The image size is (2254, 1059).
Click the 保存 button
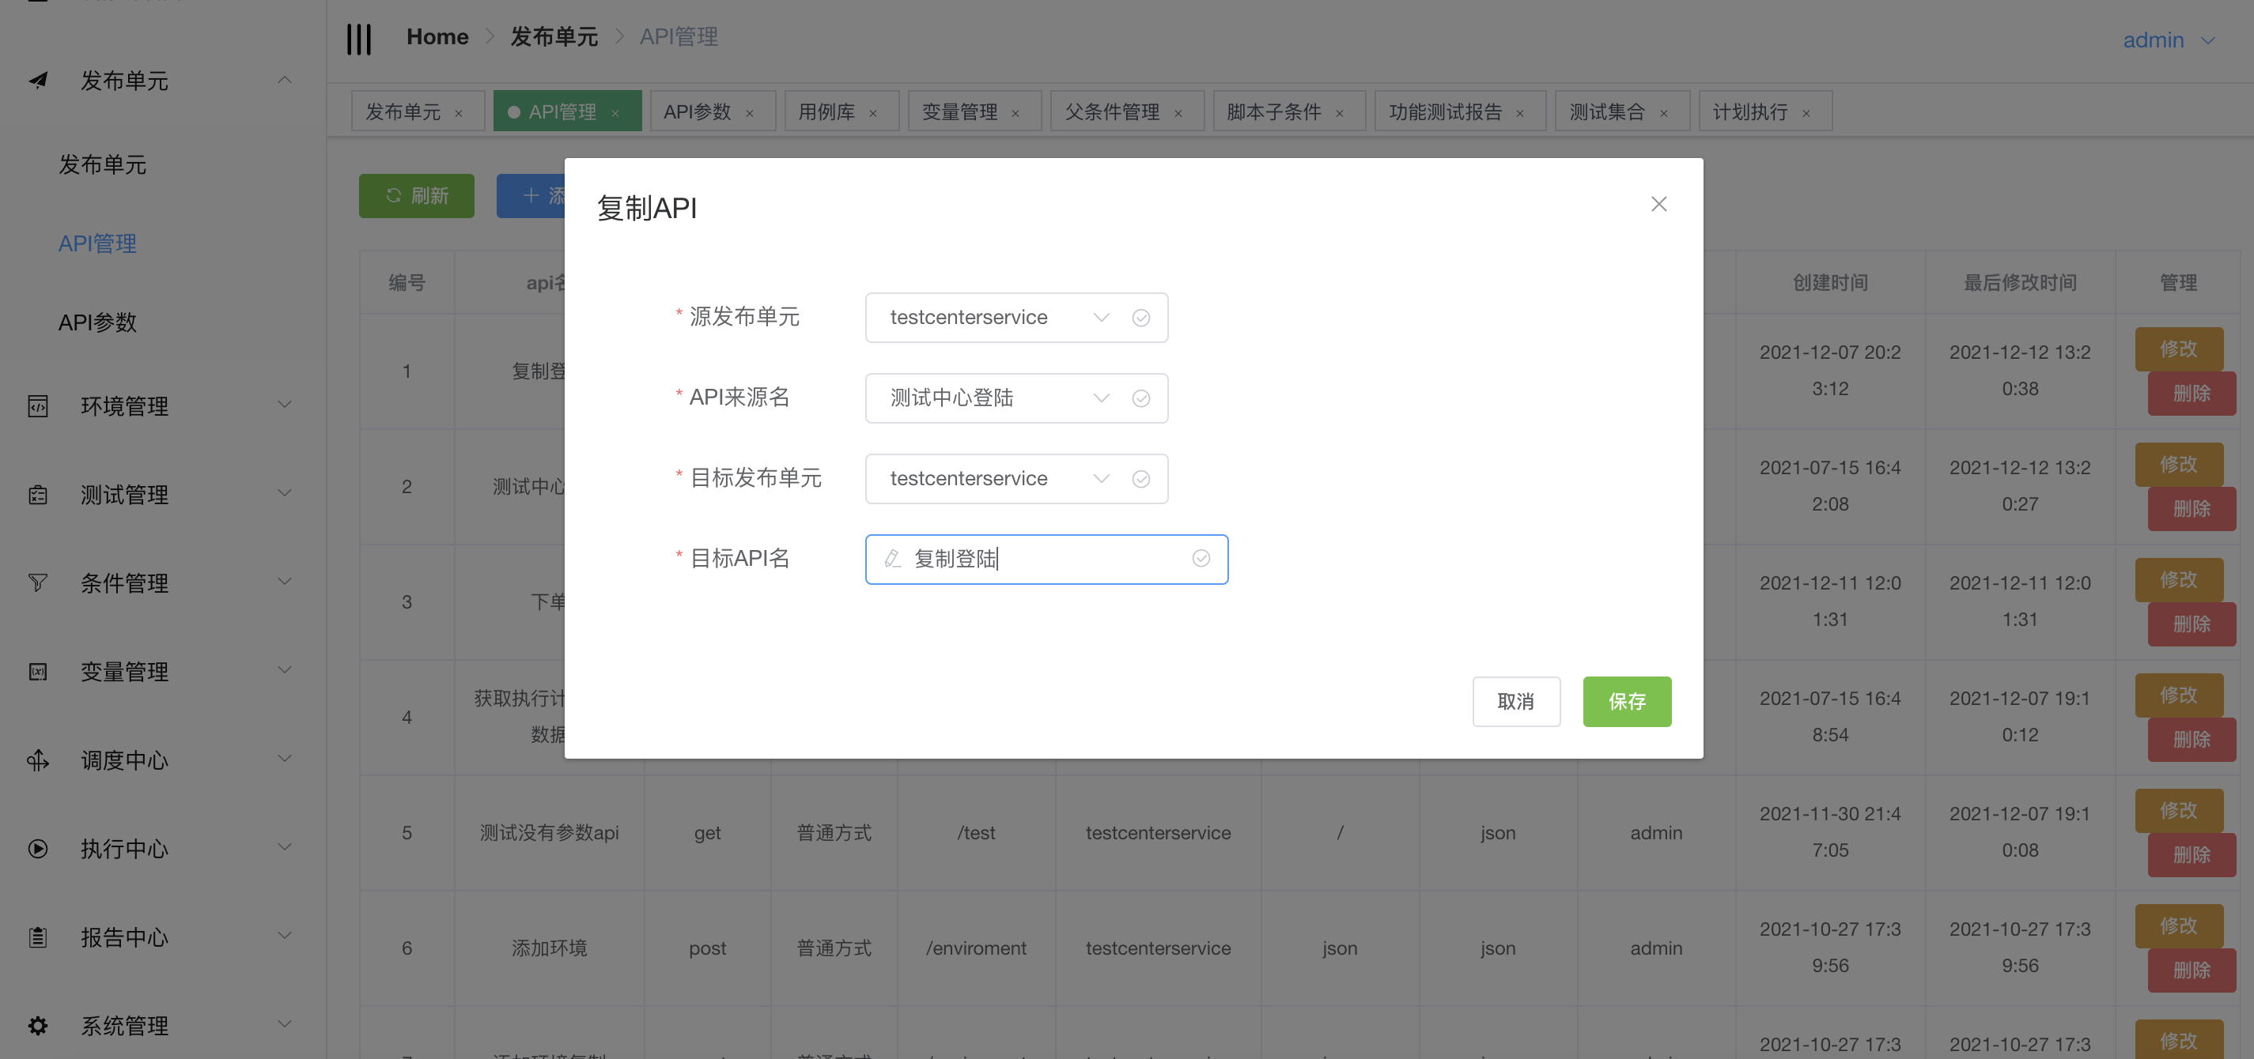(1627, 701)
